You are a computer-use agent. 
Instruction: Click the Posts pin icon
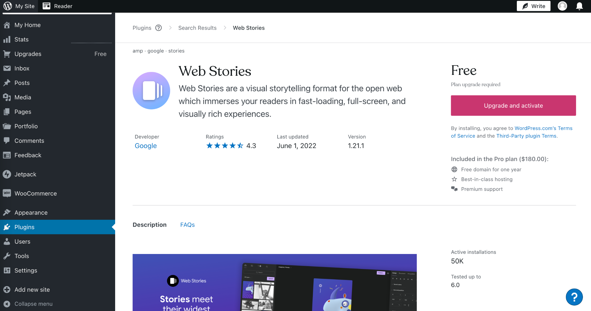[7, 83]
